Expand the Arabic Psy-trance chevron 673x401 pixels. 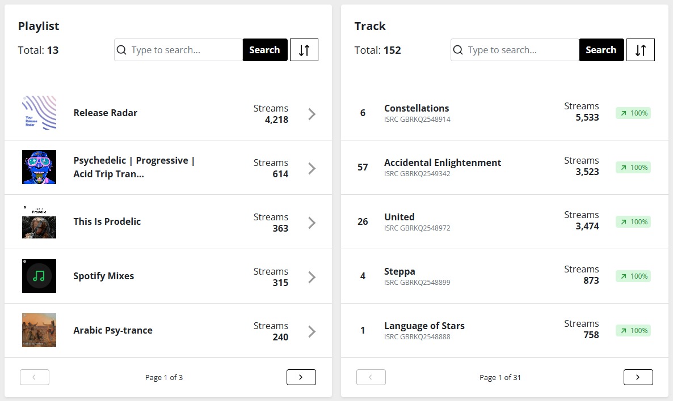coord(312,331)
